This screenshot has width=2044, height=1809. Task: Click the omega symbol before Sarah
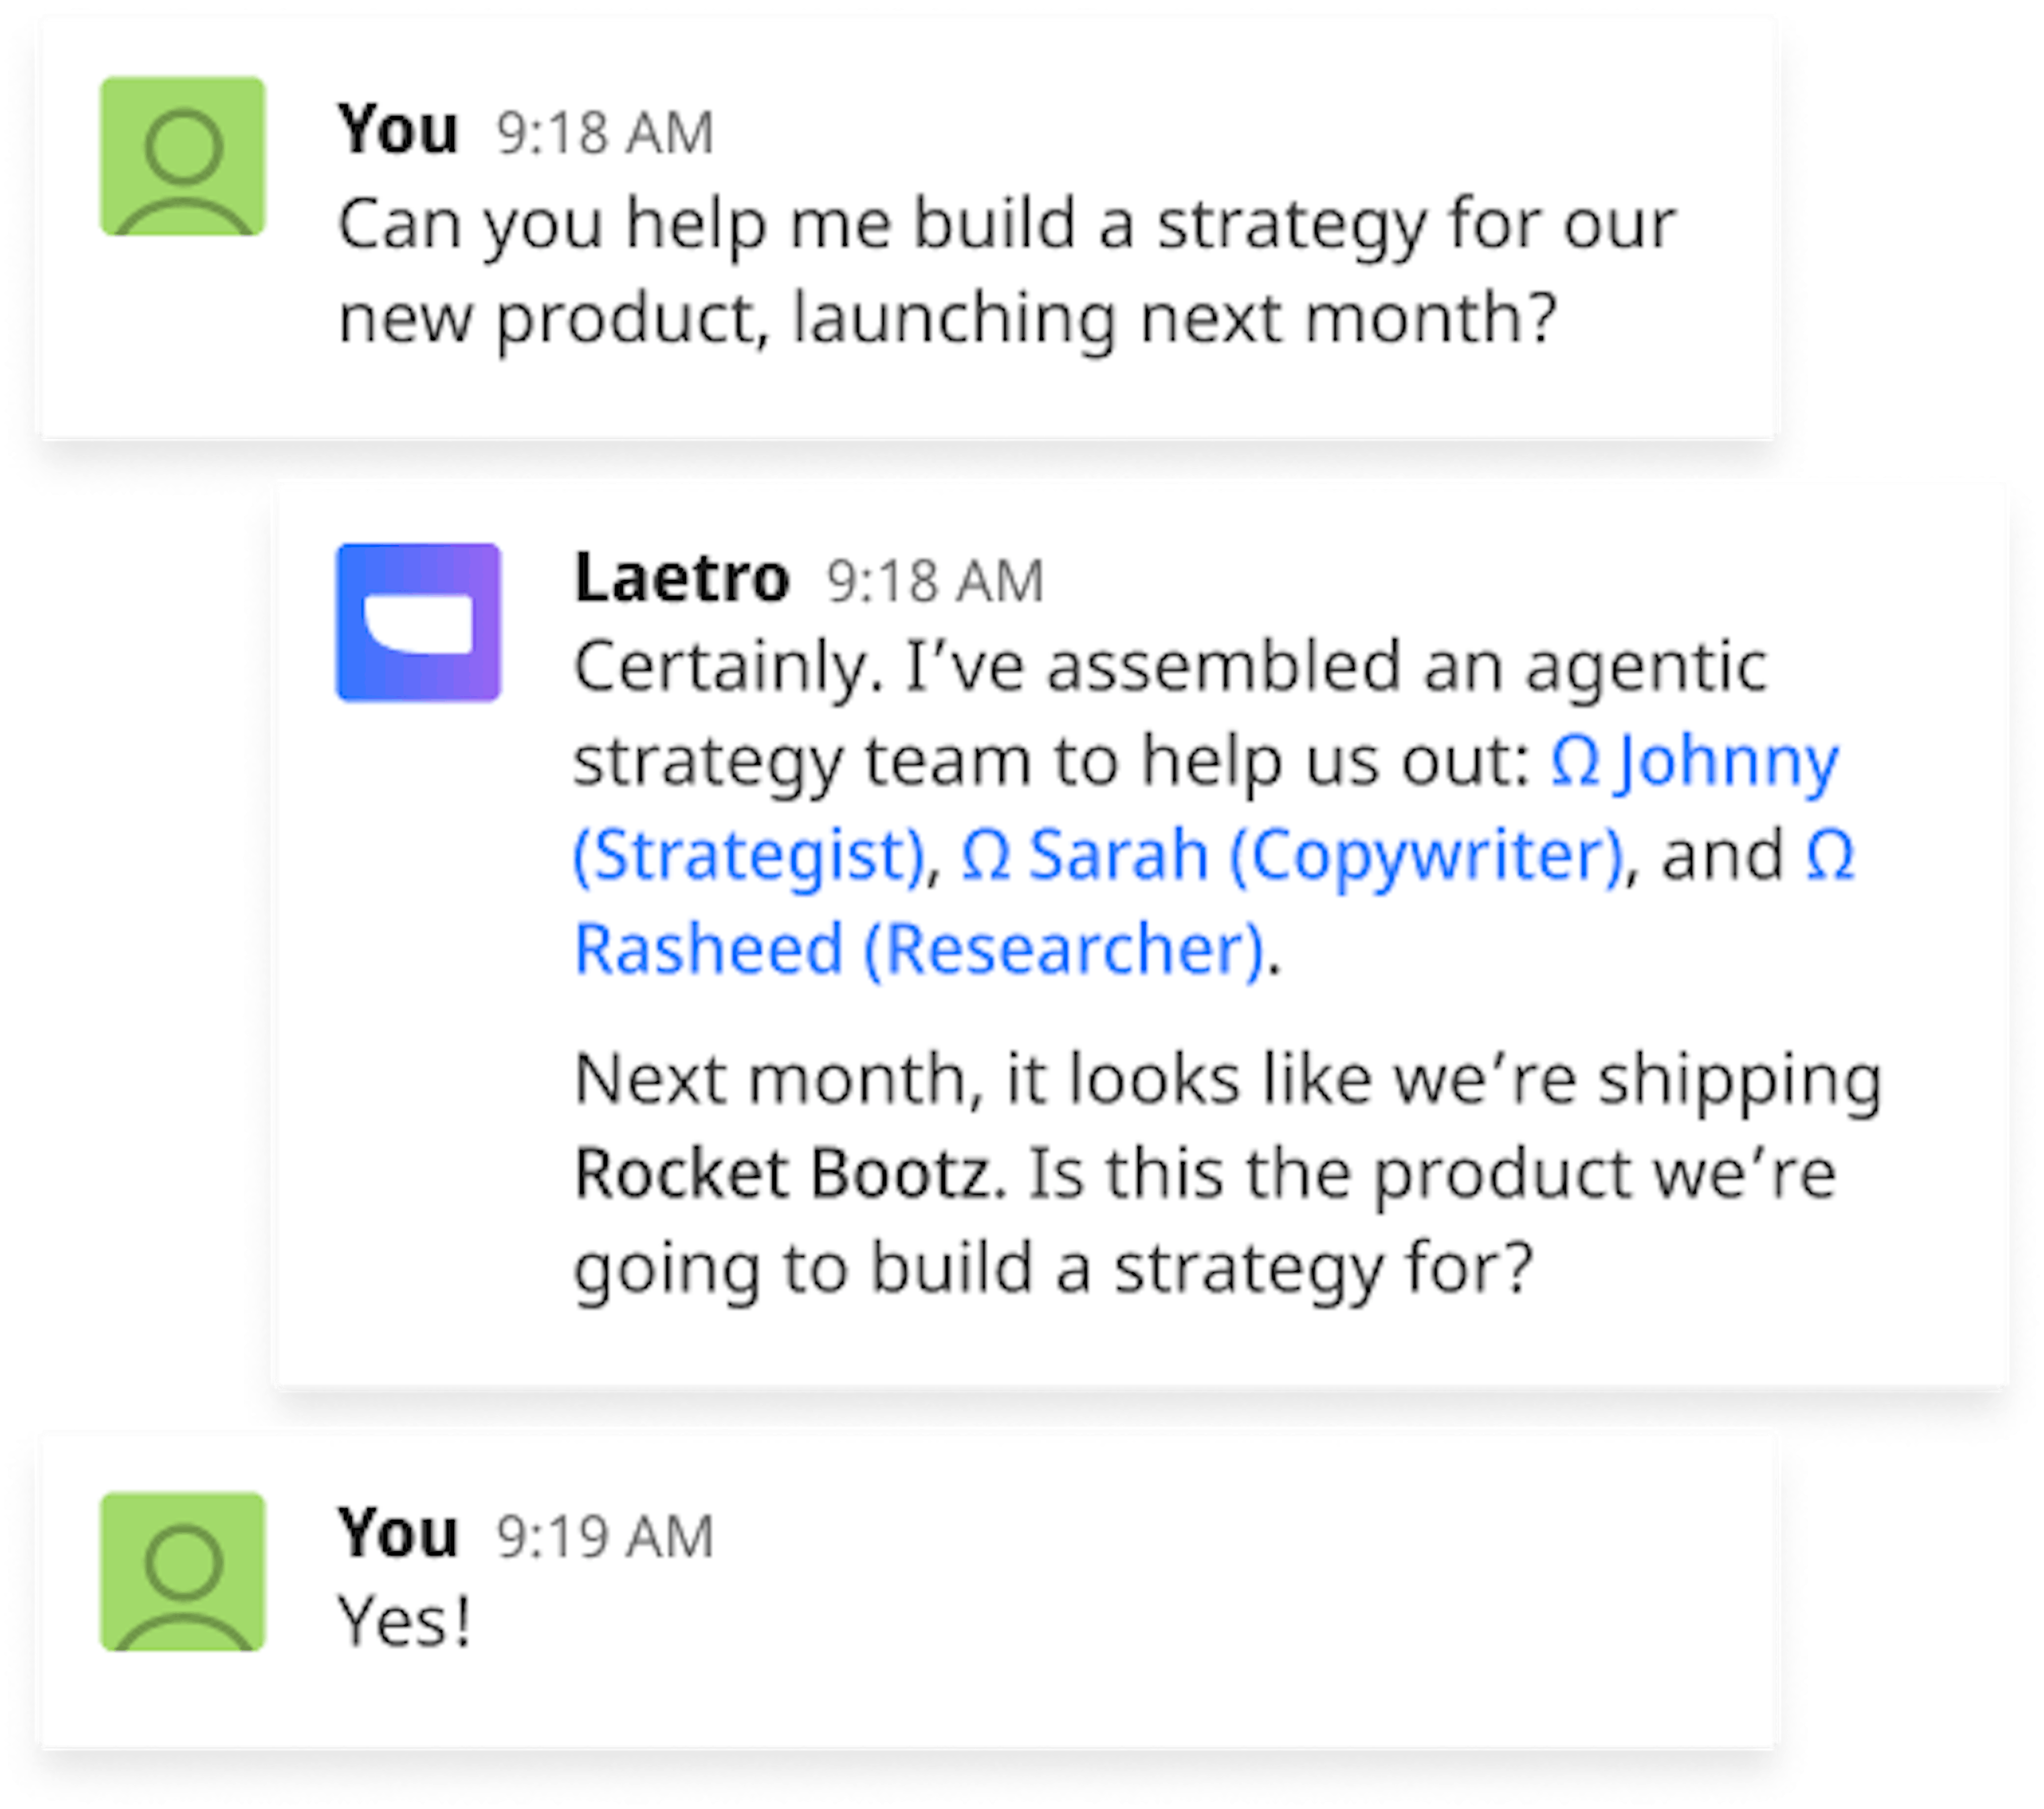click(x=986, y=856)
